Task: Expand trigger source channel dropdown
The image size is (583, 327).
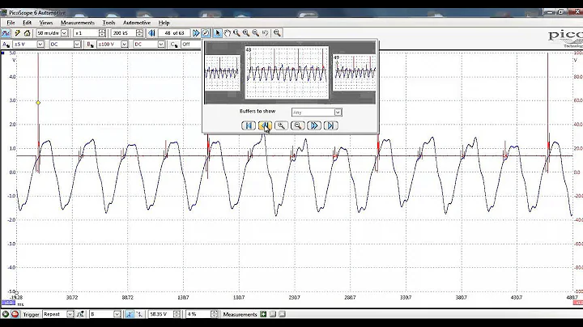Action: tap(117, 314)
